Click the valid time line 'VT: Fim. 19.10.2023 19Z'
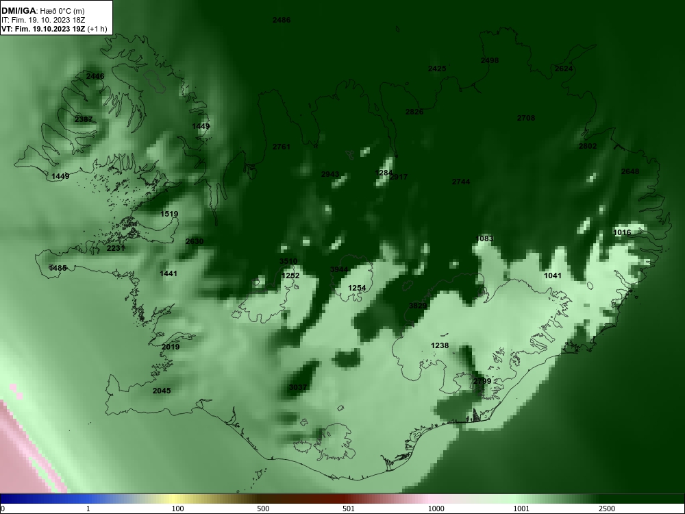685x514 pixels. pos(43,29)
